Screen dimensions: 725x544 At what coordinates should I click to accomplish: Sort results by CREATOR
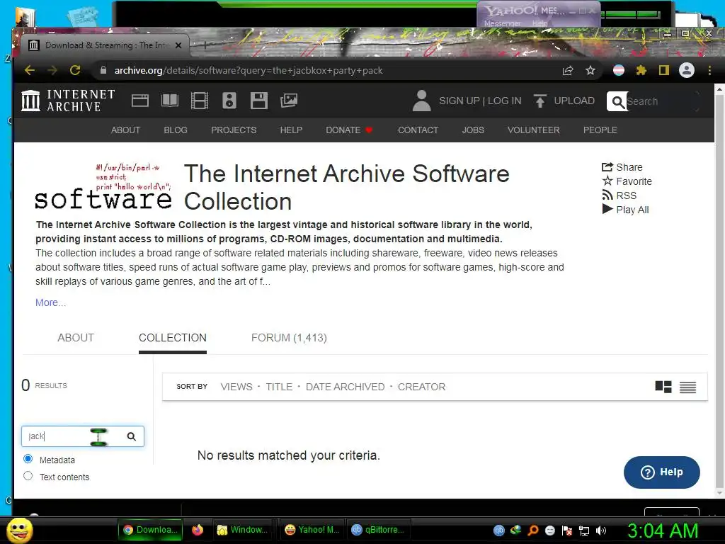click(x=422, y=387)
